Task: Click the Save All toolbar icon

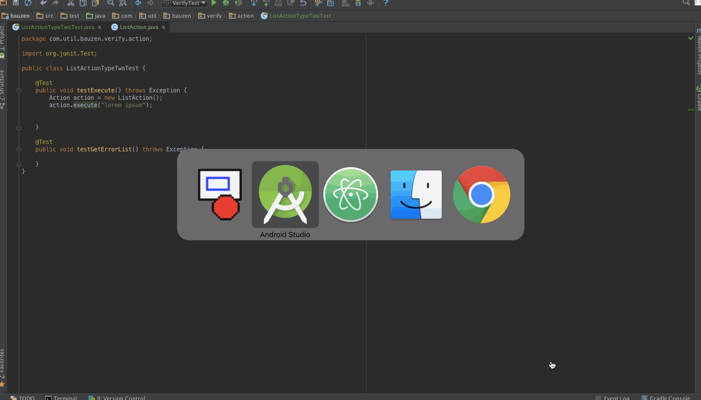Action: (16, 3)
